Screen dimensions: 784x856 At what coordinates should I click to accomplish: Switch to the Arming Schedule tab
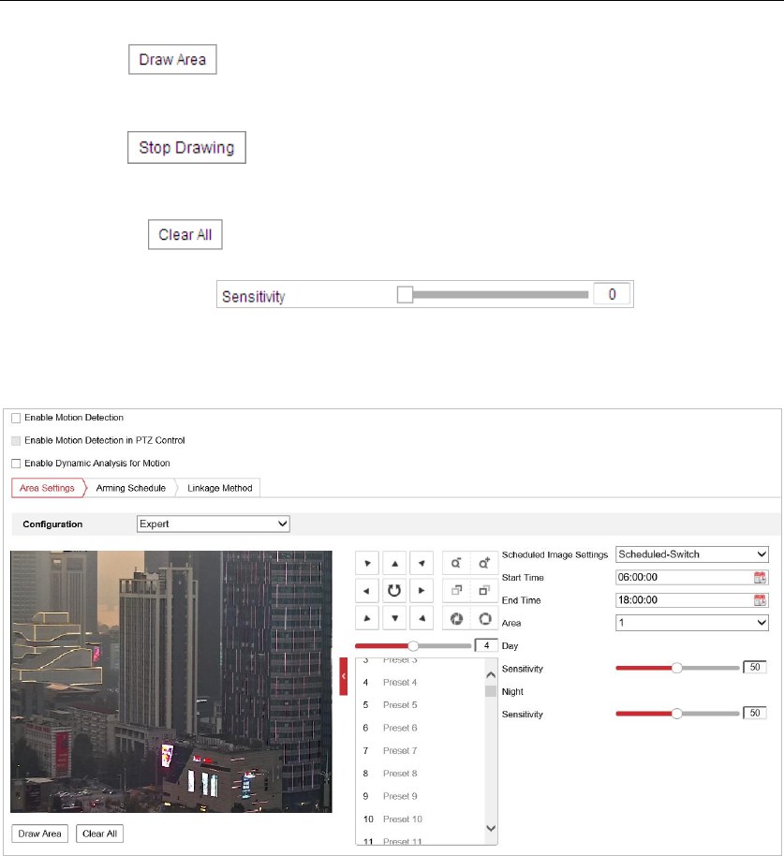130,488
